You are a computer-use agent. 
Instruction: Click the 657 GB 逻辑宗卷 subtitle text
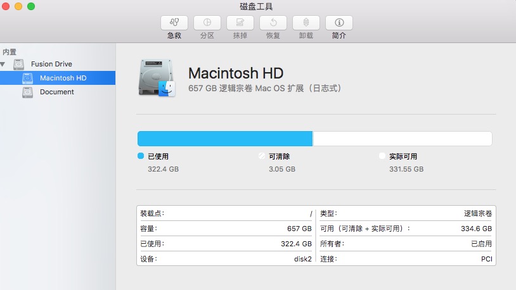click(x=265, y=88)
